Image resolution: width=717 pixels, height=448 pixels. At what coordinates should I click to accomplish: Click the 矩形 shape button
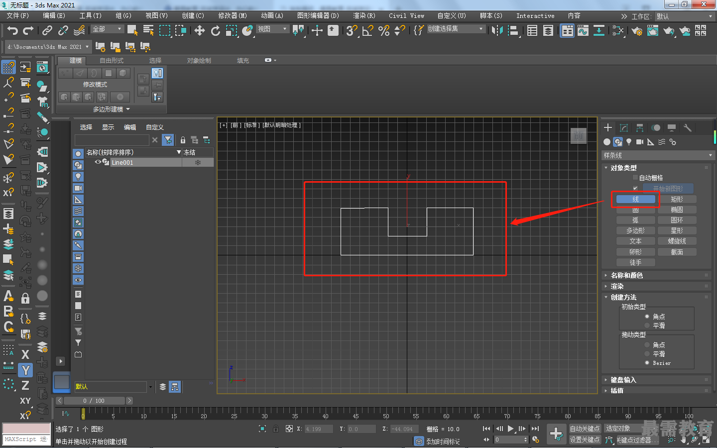pyautogui.click(x=677, y=199)
